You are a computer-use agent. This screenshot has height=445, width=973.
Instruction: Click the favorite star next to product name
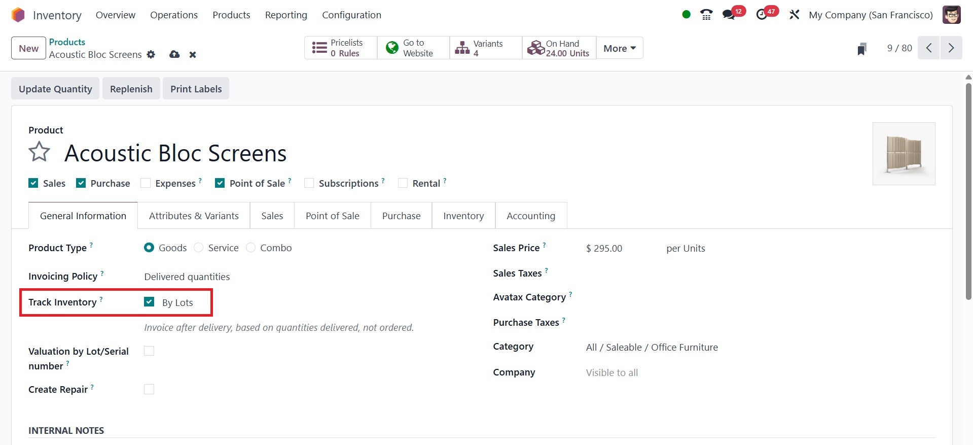pyautogui.click(x=39, y=152)
